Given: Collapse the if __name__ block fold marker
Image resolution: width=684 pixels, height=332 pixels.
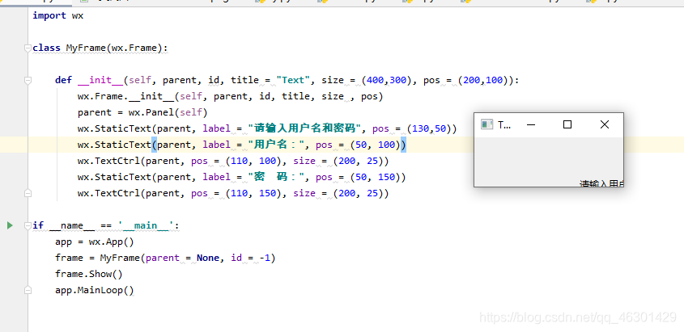Looking at the screenshot, I should click(28, 225).
